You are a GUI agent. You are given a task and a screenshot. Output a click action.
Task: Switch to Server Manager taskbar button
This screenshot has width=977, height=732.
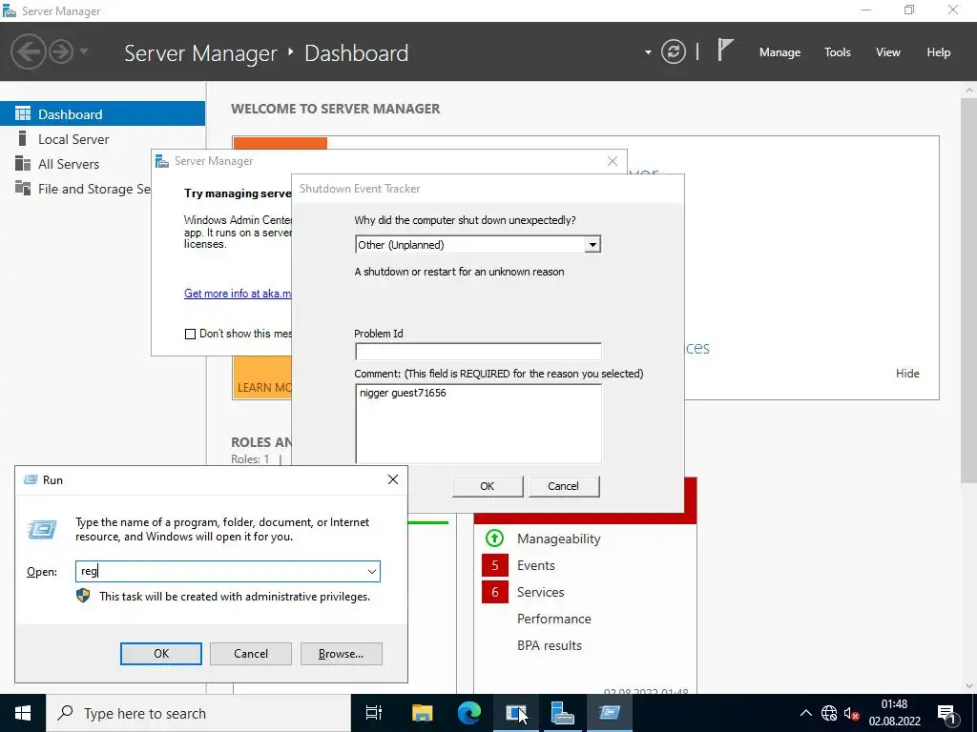tap(563, 713)
